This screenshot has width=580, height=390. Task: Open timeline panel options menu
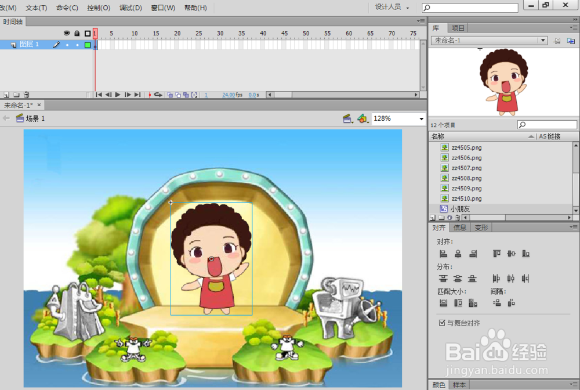[421, 21]
